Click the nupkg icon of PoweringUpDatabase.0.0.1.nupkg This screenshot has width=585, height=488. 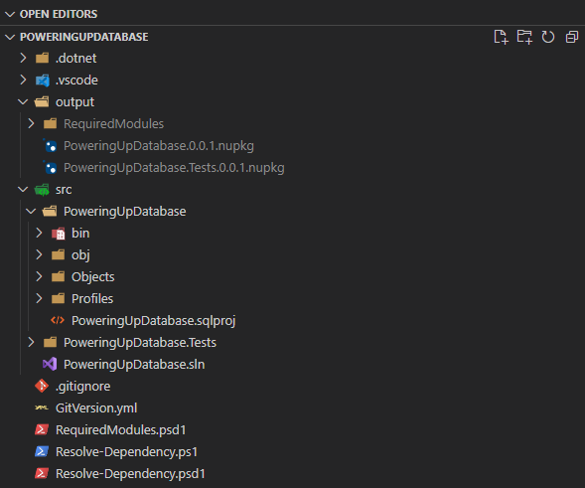pyautogui.click(x=50, y=146)
